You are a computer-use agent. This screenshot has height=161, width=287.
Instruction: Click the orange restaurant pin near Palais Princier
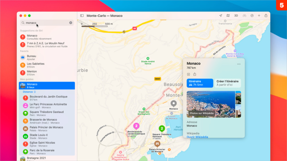(x=169, y=150)
